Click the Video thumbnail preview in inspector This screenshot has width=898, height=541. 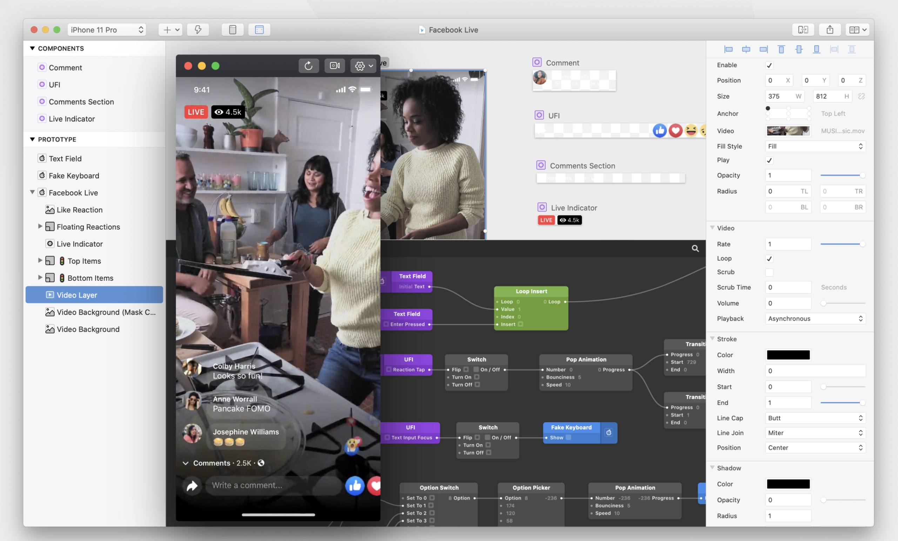[x=788, y=131]
